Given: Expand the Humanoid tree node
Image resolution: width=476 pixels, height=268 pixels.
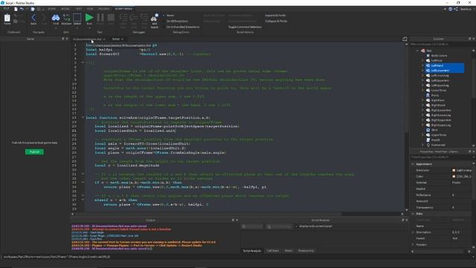Looking at the screenshot, I should point(422,145).
